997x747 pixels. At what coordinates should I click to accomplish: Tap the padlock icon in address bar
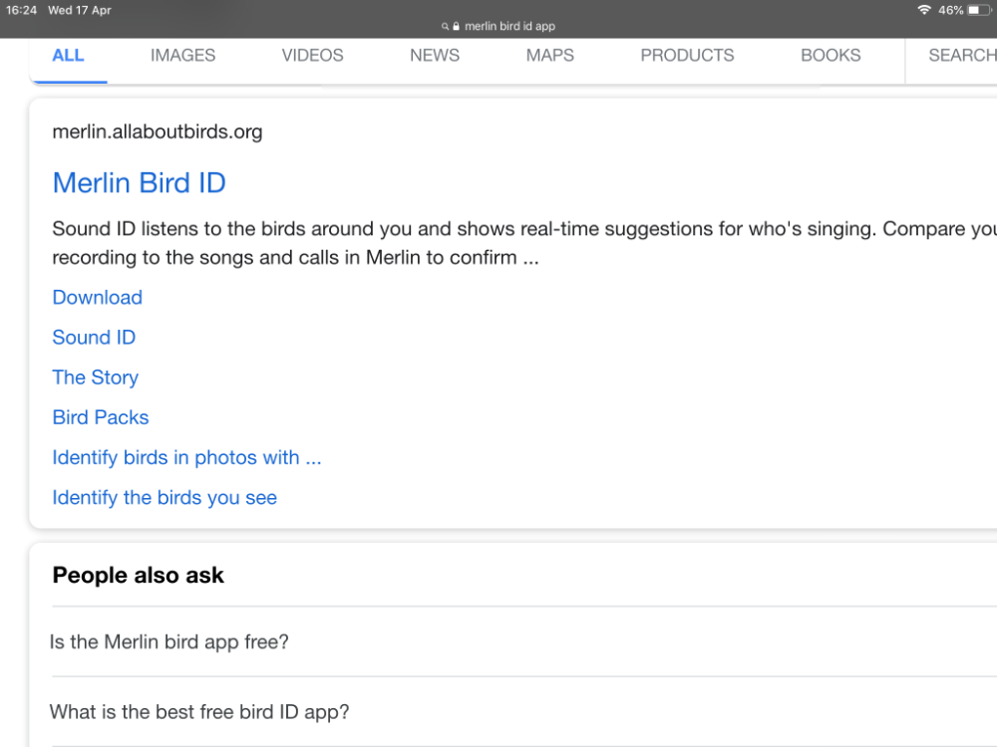point(456,26)
